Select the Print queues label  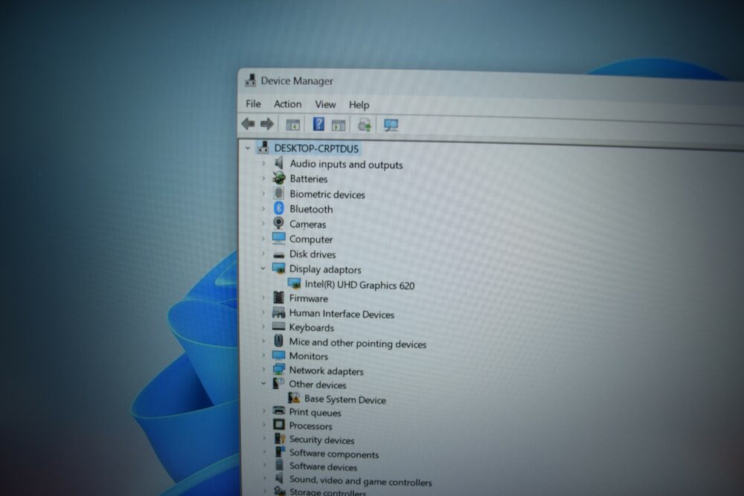315,413
